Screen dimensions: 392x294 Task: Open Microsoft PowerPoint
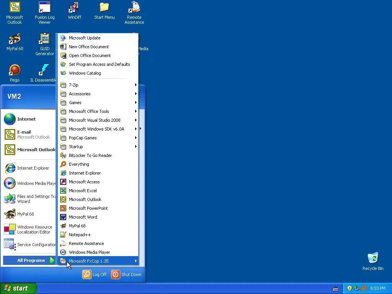(x=98, y=208)
